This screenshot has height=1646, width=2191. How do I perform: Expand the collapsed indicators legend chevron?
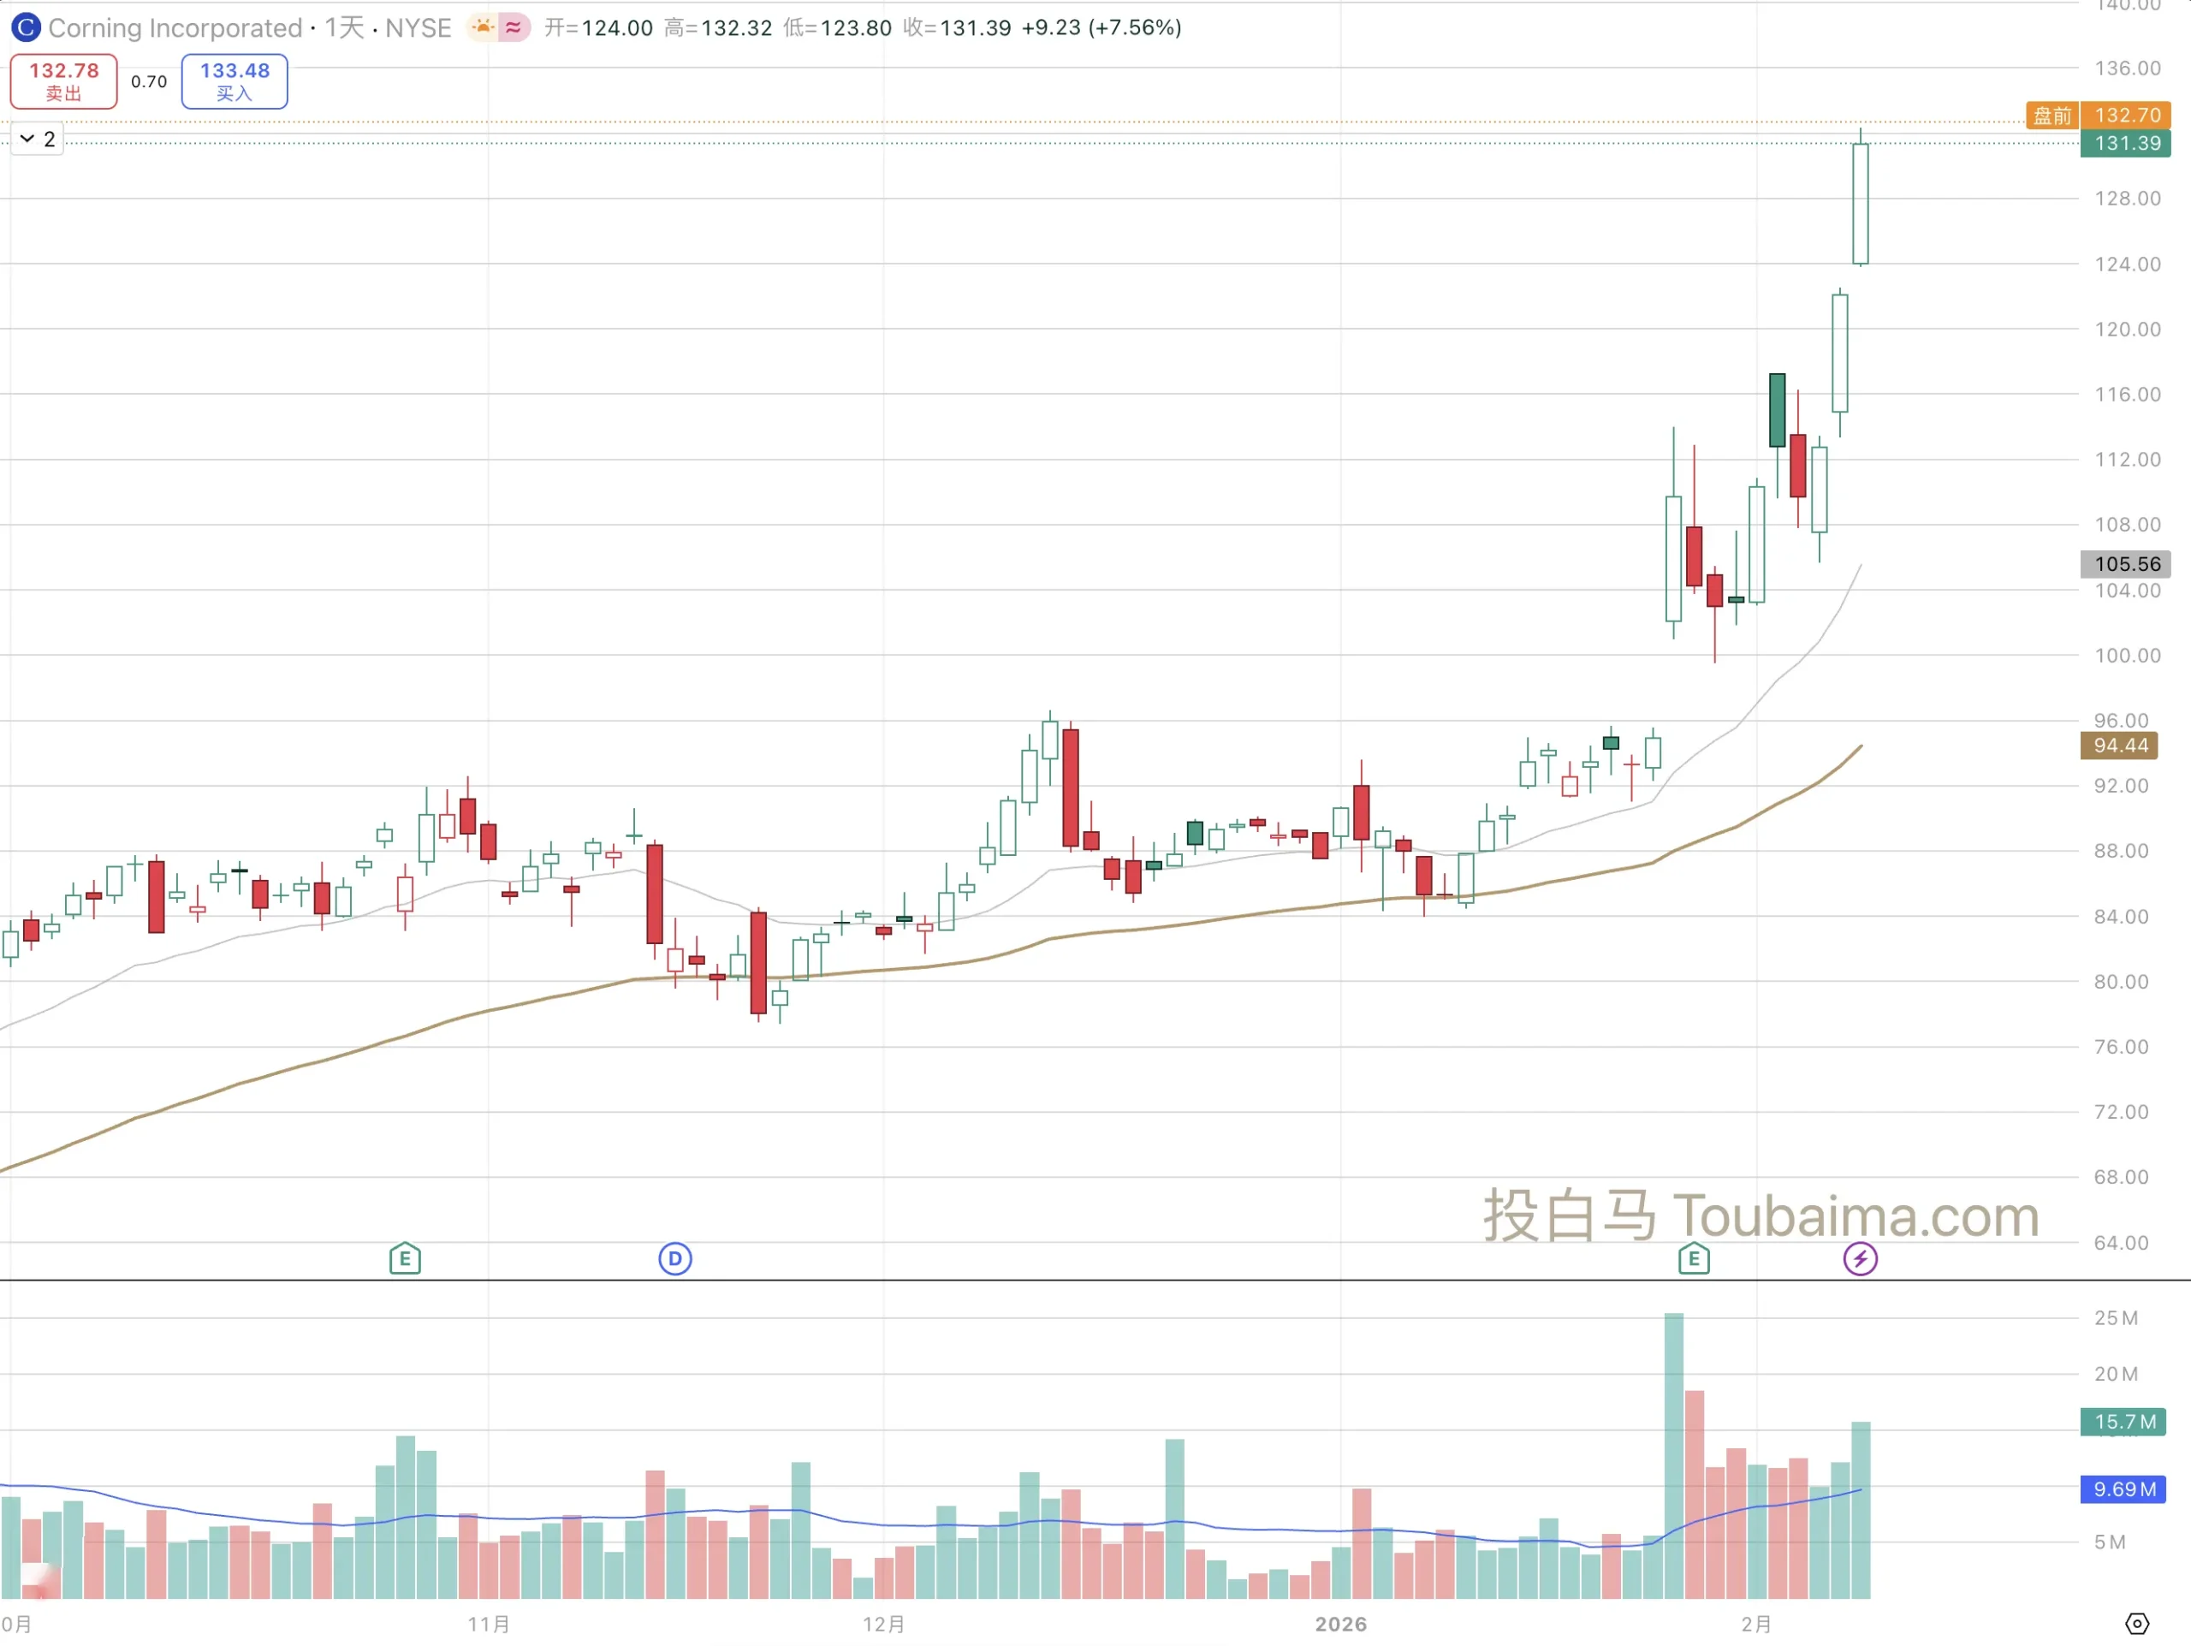(27, 139)
